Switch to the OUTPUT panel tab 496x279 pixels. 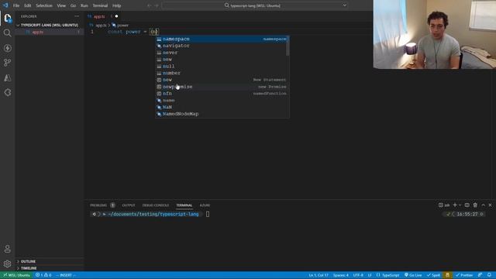(x=129, y=205)
